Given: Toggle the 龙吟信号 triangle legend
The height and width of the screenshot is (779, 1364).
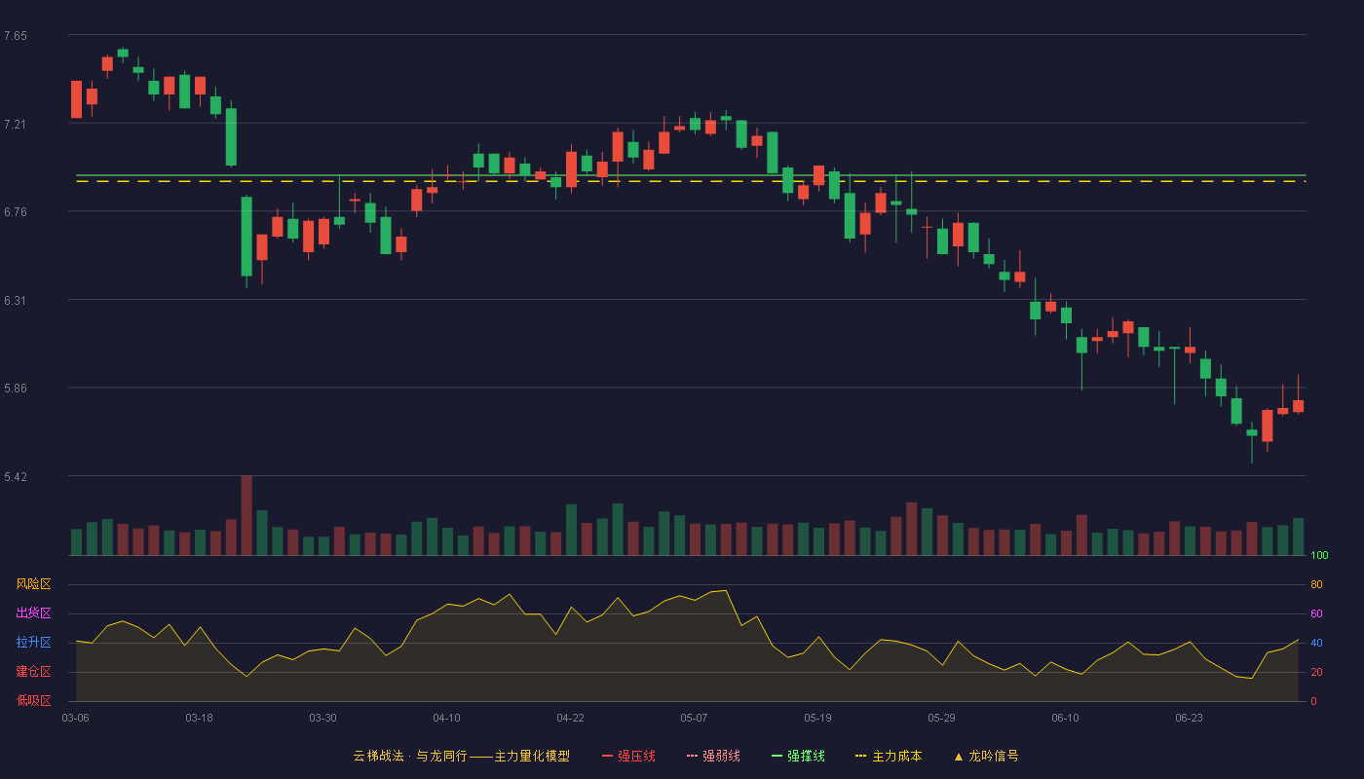Looking at the screenshot, I should click(986, 756).
